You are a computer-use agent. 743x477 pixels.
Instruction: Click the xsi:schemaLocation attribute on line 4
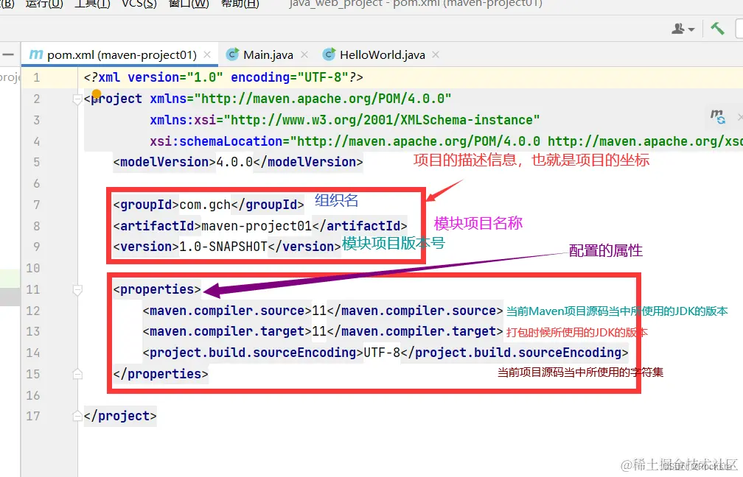point(447,141)
